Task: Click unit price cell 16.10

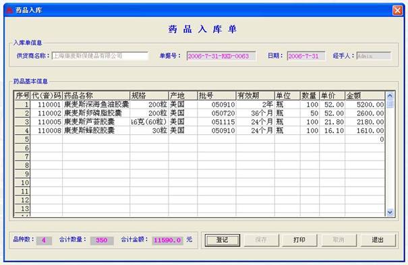Action: (x=332, y=130)
